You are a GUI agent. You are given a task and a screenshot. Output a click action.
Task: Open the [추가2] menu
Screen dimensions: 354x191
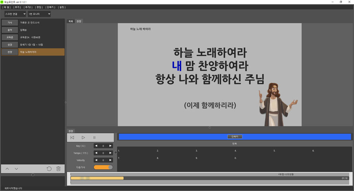(28, 7)
